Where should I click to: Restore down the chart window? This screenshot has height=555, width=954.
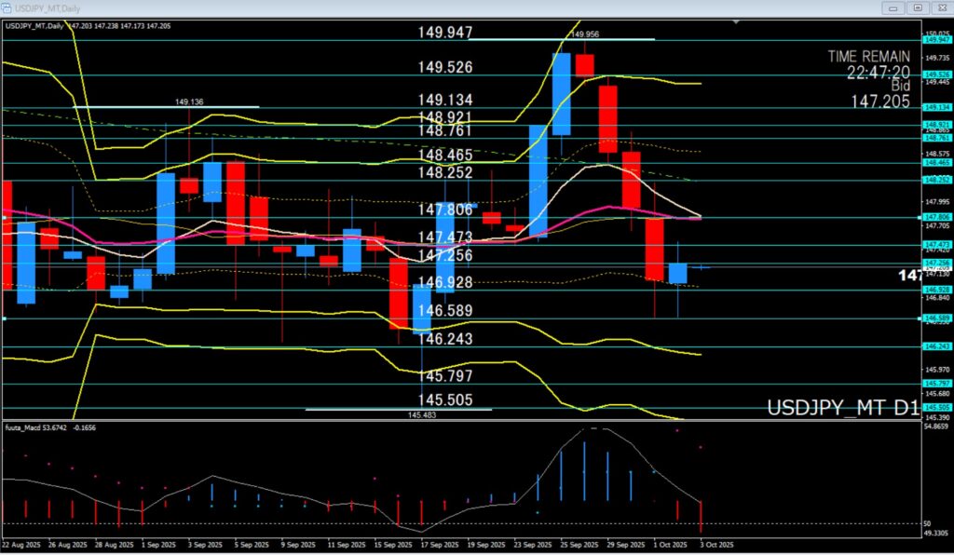(918, 7)
